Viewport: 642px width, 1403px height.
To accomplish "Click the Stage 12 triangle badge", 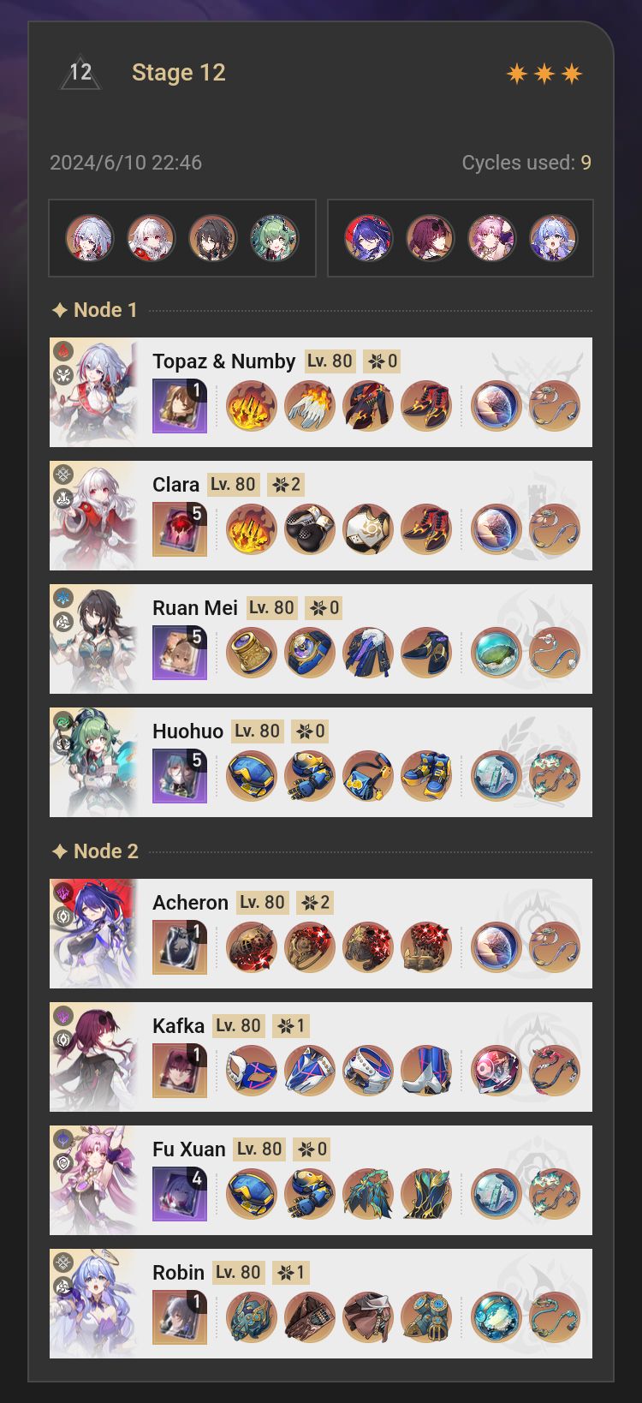I will click(x=80, y=73).
